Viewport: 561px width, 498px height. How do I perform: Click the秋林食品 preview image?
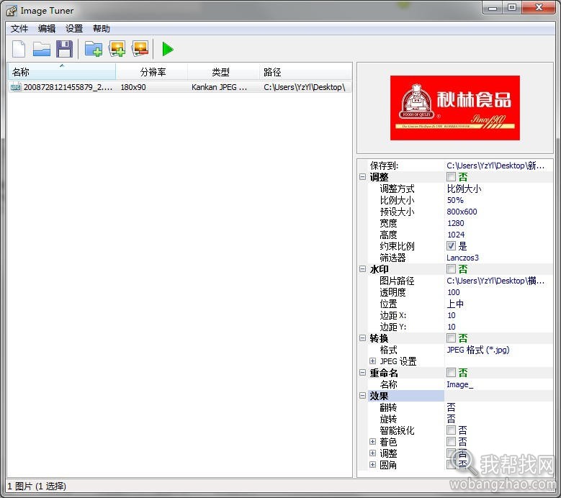454,108
